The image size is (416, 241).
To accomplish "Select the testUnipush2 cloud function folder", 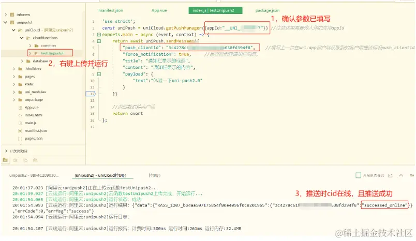I will (x=52, y=53).
